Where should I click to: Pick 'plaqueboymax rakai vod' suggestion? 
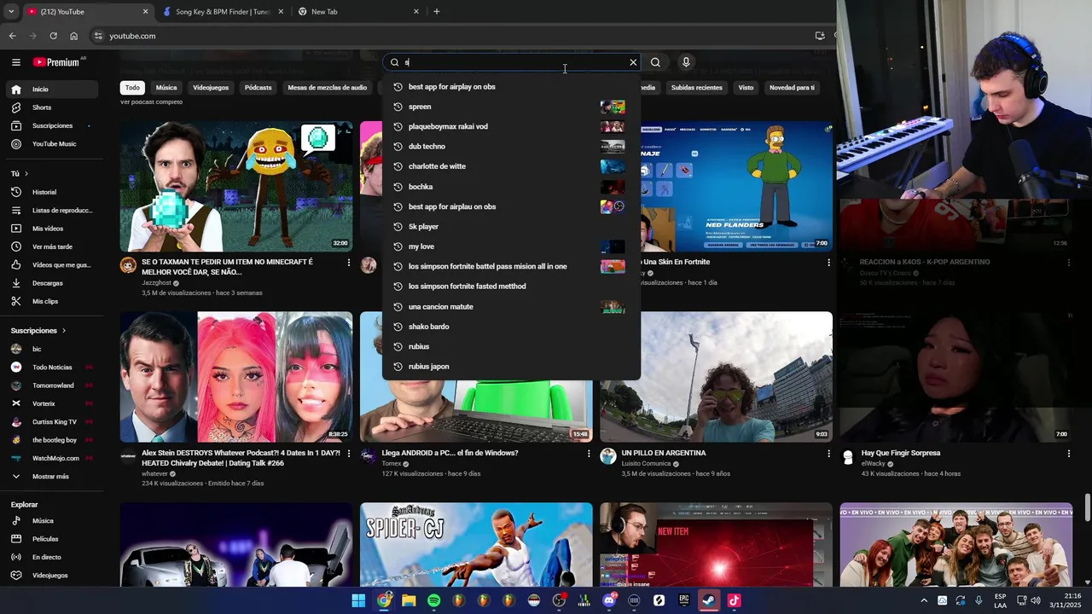[x=511, y=126]
